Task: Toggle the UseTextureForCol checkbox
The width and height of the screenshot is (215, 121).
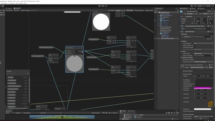Action: [x=195, y=111]
